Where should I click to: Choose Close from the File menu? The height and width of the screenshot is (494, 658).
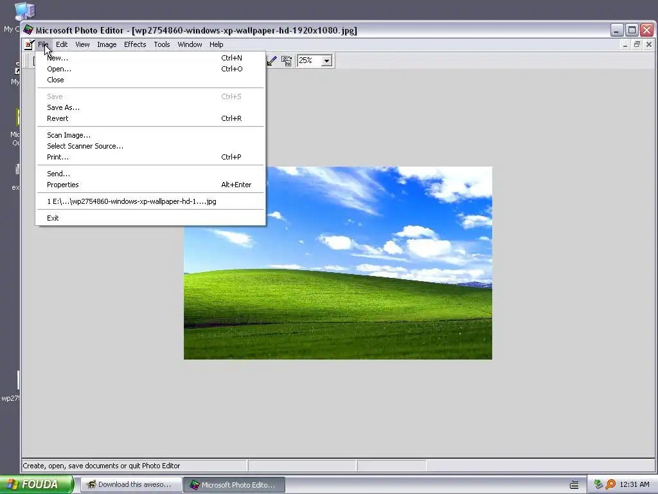tap(150, 80)
